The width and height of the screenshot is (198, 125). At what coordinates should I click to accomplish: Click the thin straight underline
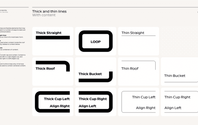pos(139,36)
